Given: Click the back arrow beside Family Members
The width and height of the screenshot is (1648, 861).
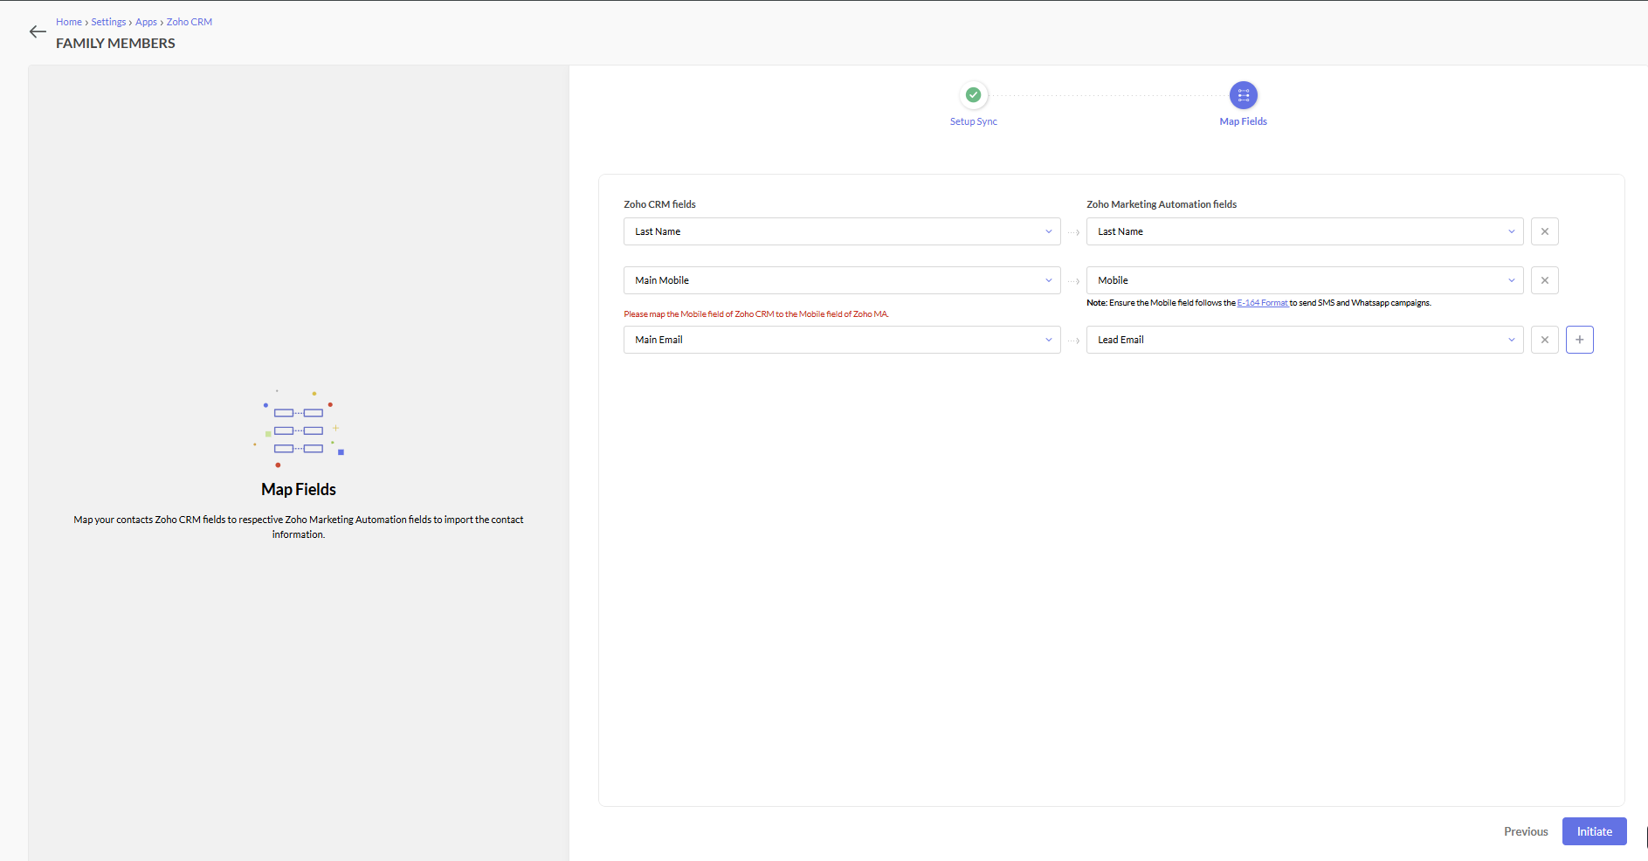Looking at the screenshot, I should pos(38,32).
